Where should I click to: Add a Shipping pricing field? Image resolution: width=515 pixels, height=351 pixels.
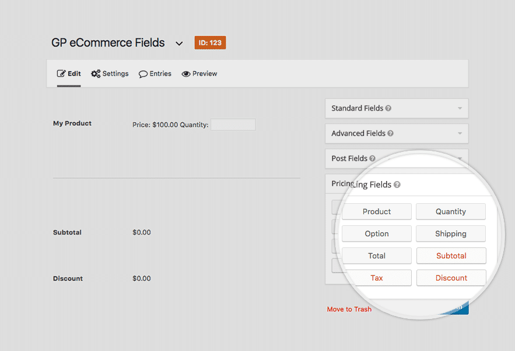[451, 233]
